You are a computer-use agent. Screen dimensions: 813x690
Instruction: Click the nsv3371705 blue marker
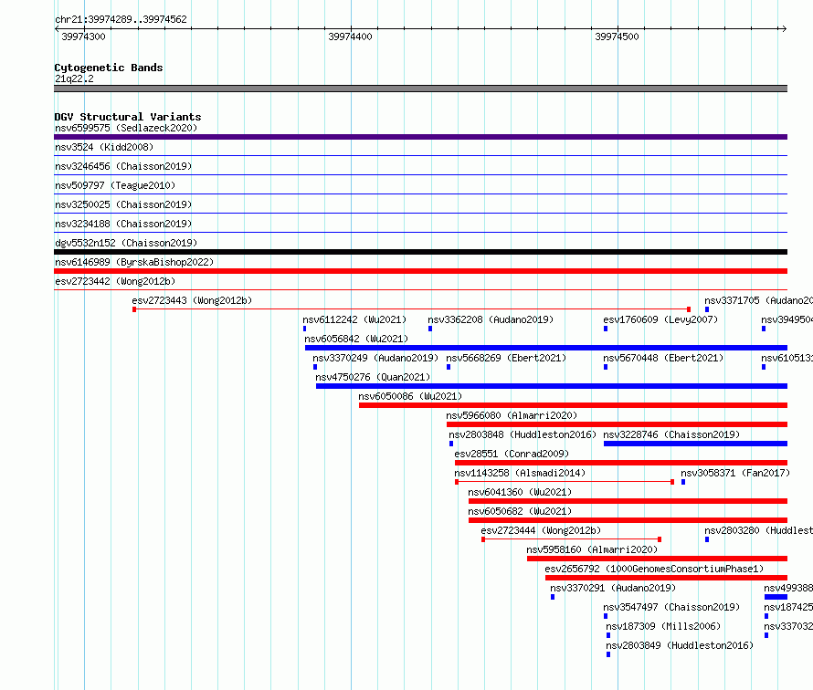click(x=707, y=309)
